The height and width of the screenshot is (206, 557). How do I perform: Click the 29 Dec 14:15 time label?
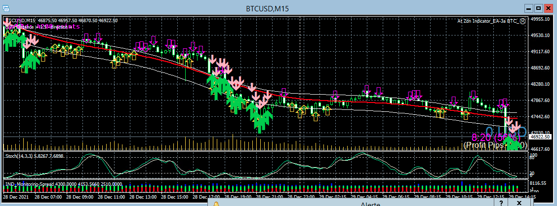pos(521,197)
